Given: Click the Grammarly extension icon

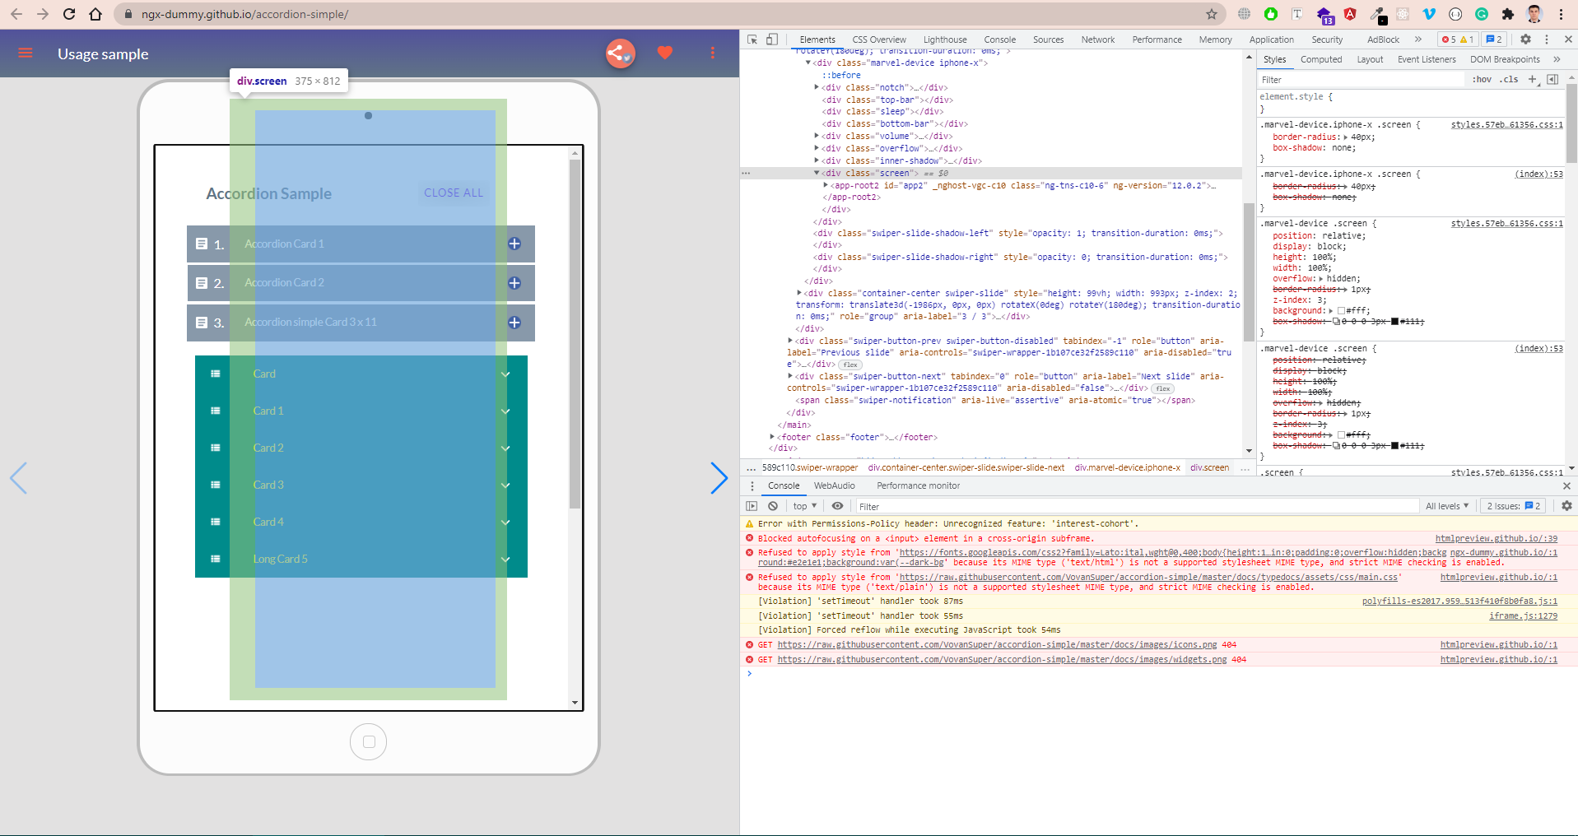Looking at the screenshot, I should point(1482,14).
